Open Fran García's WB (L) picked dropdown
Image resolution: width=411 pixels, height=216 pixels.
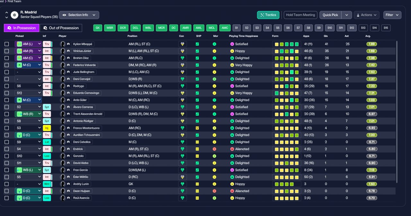pyautogui.click(x=28, y=170)
